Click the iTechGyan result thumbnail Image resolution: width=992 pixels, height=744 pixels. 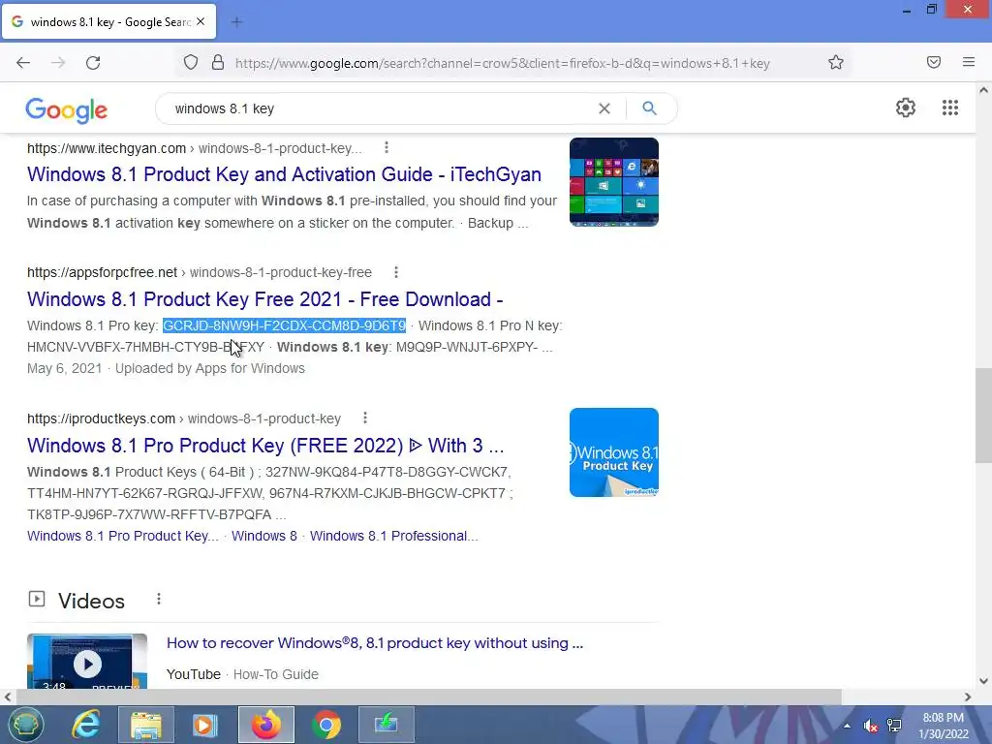tap(613, 182)
